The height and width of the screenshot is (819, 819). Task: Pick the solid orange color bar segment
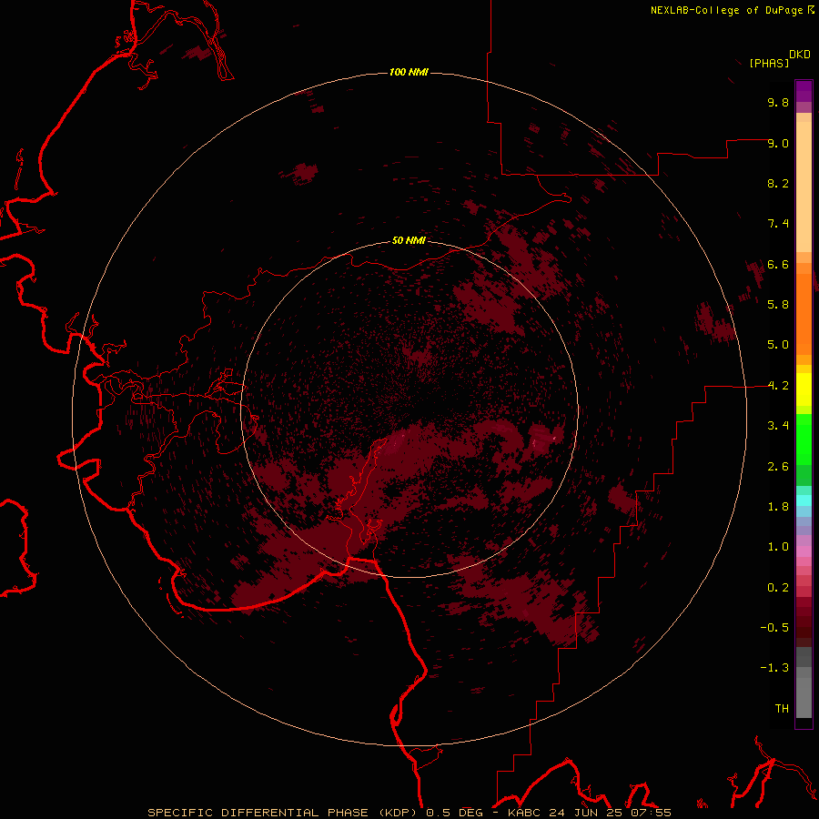[804, 315]
